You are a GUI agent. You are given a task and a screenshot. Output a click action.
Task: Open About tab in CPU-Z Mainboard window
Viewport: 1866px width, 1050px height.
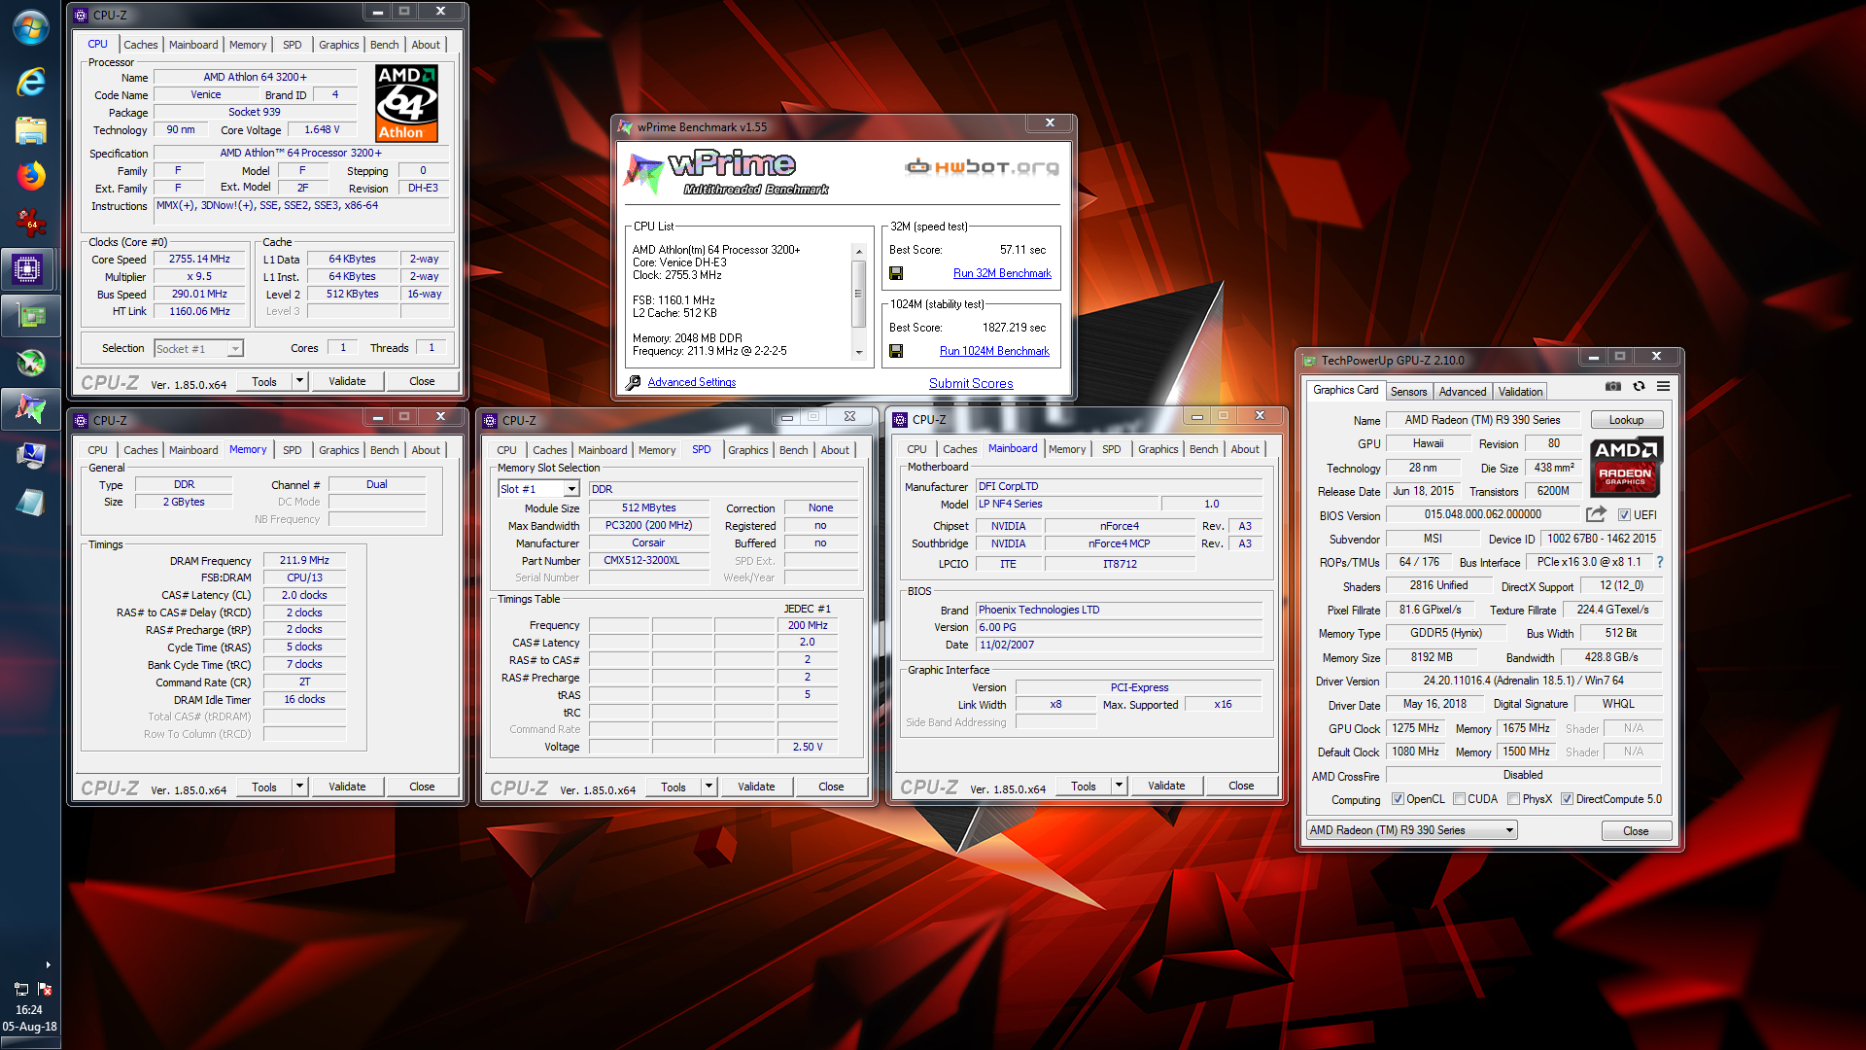1244,449
